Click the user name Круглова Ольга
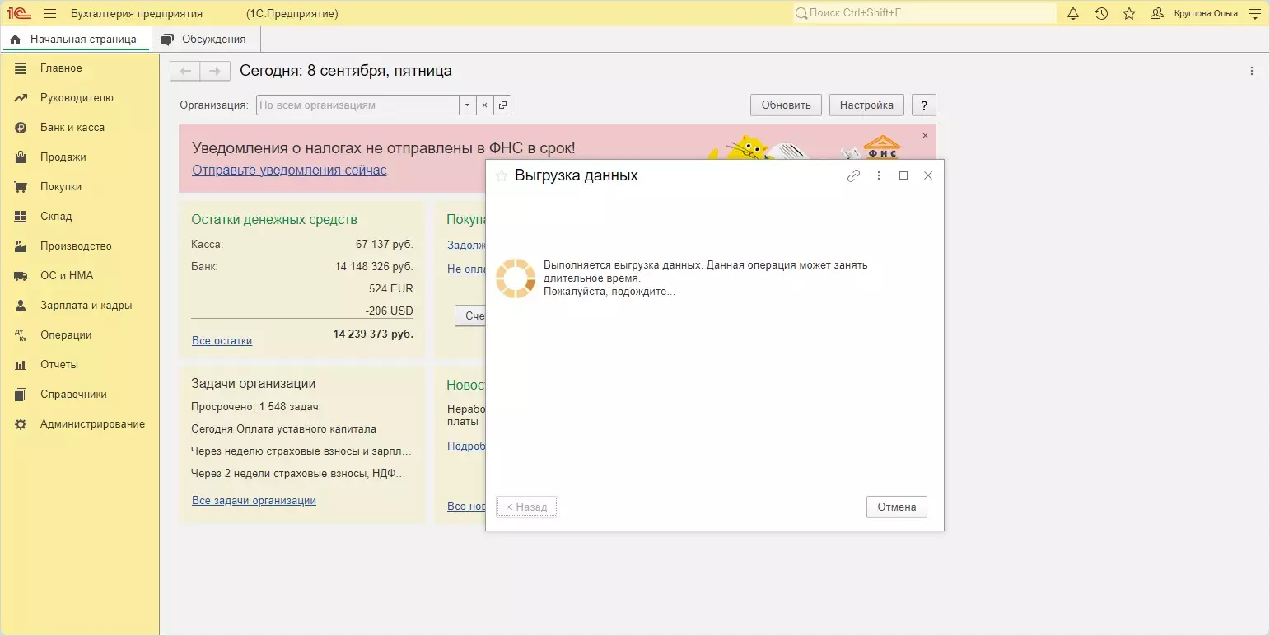The image size is (1270, 636). pos(1206,14)
